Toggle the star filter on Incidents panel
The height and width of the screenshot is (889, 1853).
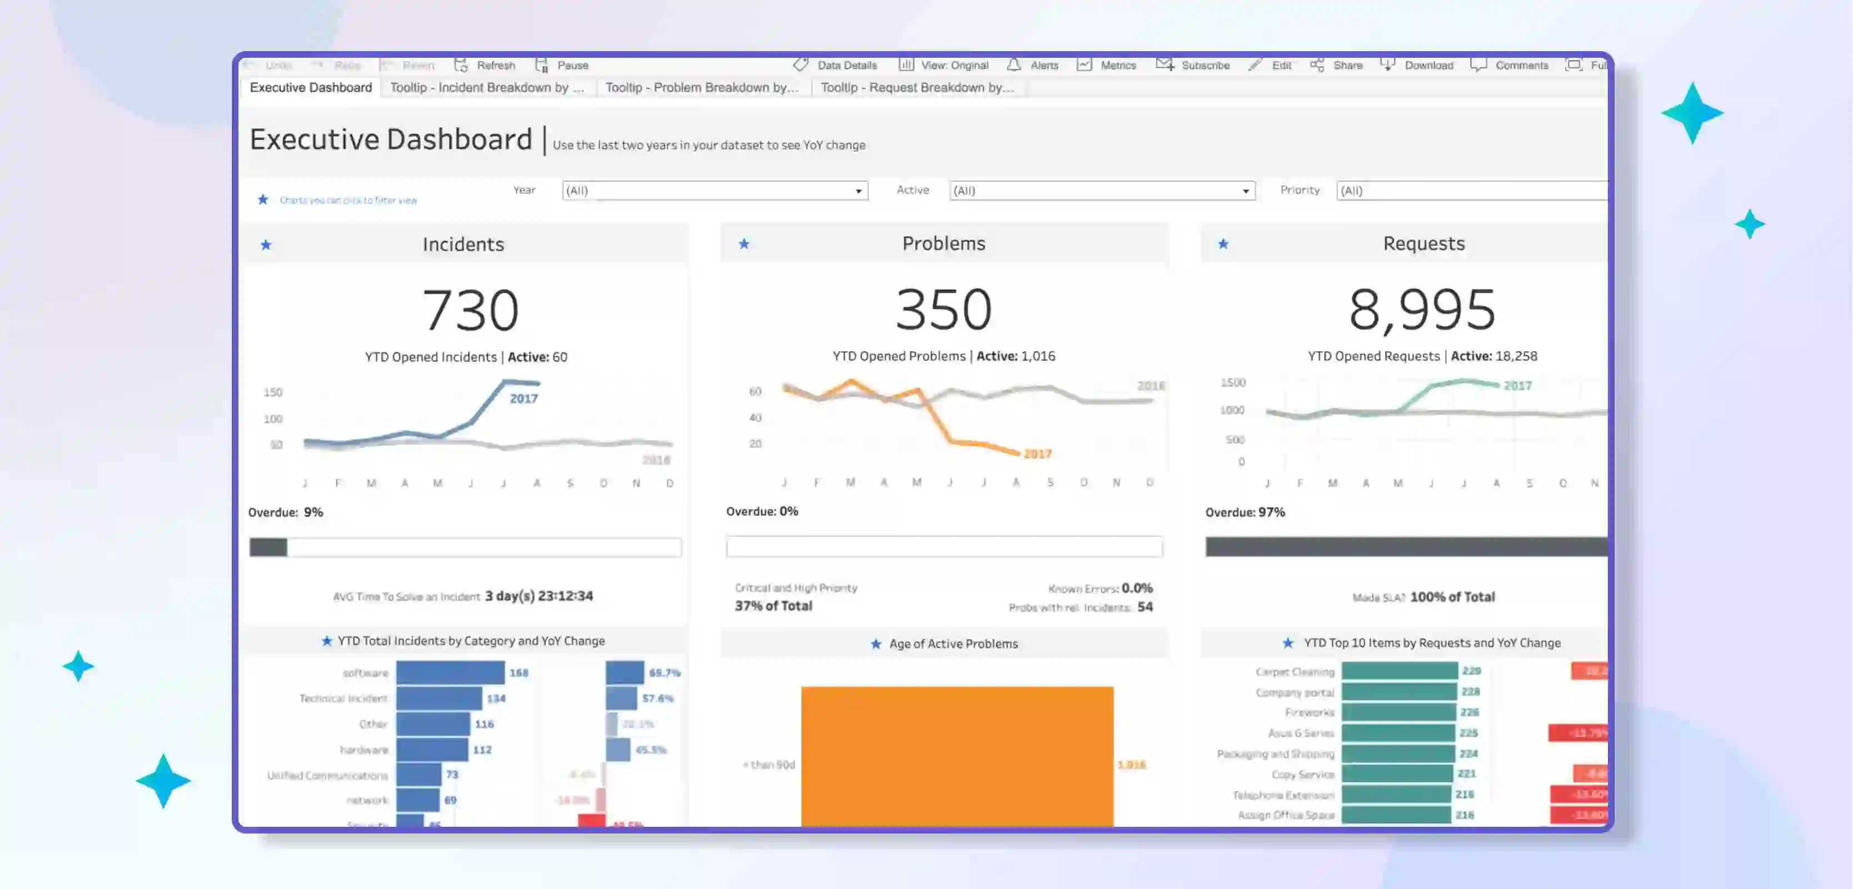pyautogui.click(x=266, y=244)
